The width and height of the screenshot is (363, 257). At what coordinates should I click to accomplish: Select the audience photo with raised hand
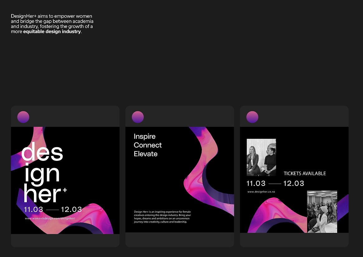tap(322, 212)
